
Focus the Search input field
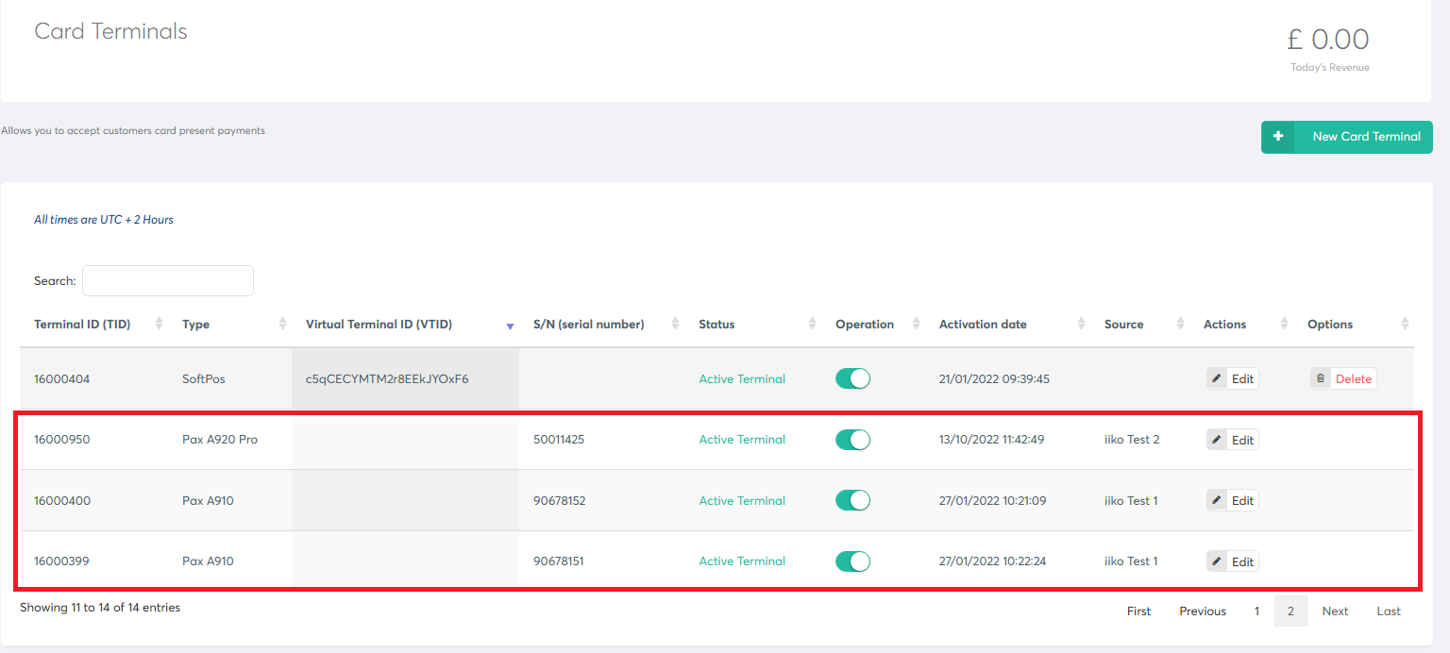pyautogui.click(x=168, y=281)
